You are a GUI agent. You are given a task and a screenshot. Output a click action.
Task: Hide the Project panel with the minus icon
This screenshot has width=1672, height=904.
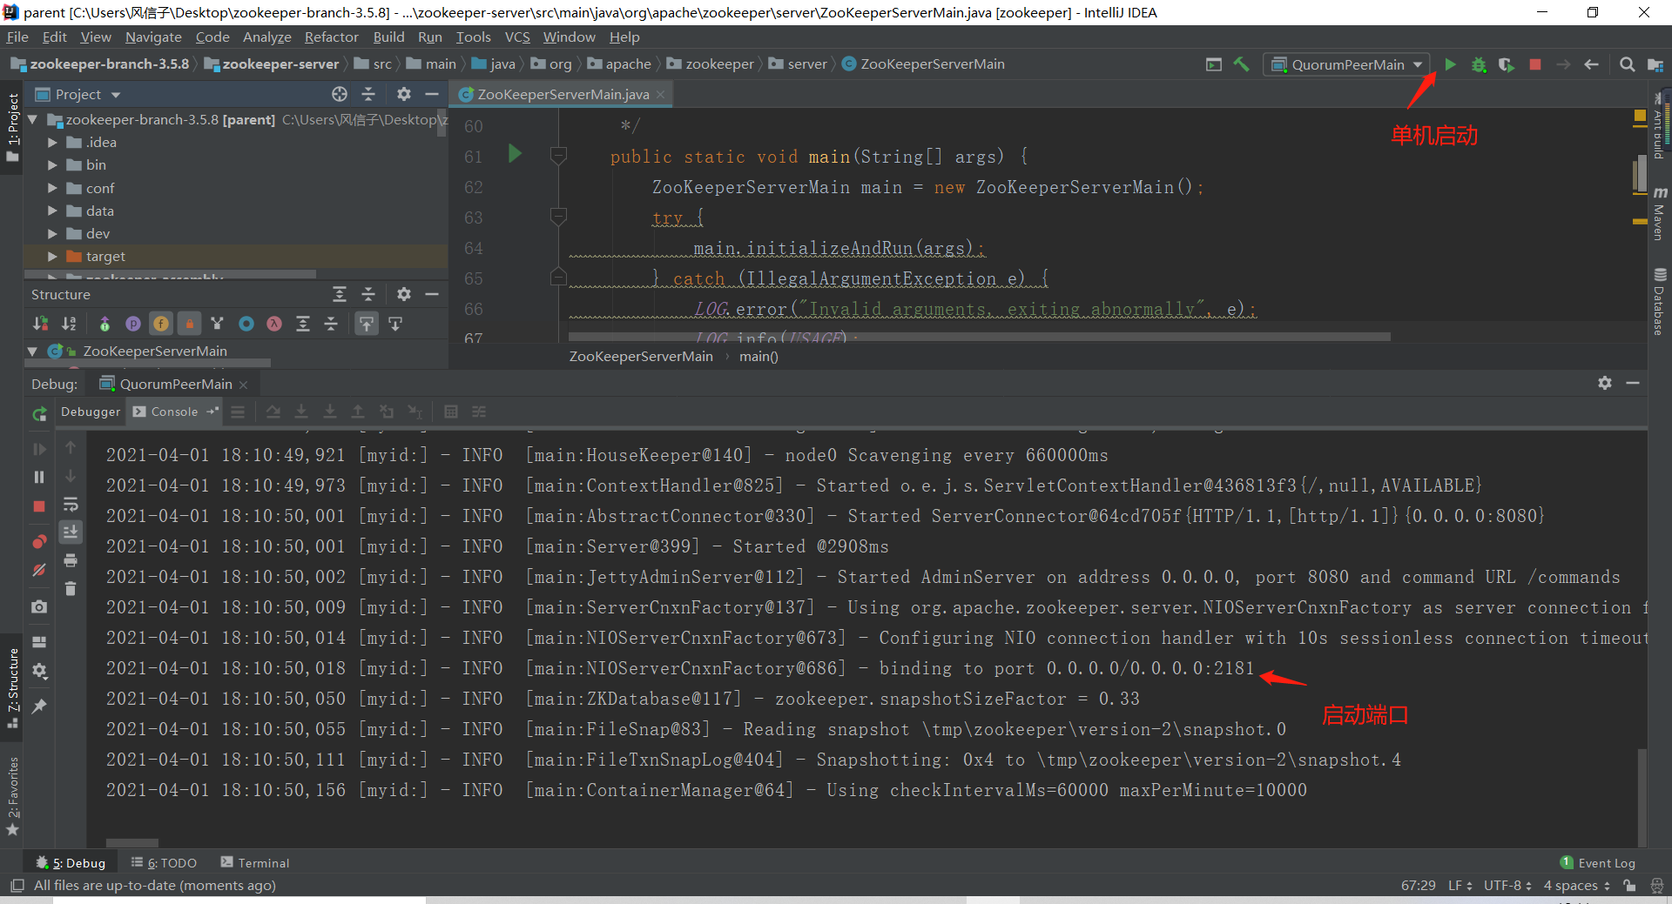coord(432,94)
